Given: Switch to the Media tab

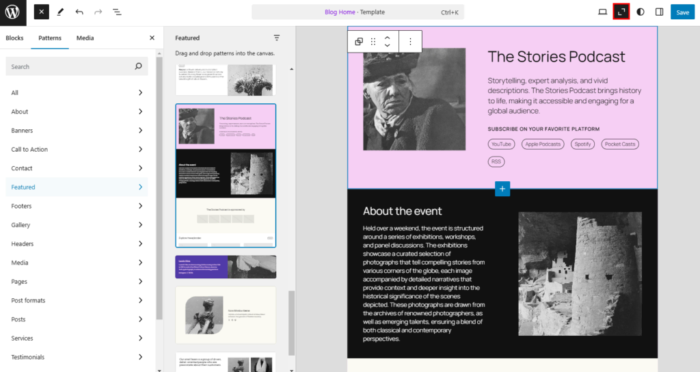Looking at the screenshot, I should pos(85,38).
